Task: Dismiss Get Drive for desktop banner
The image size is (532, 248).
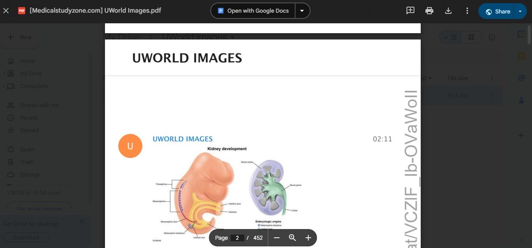Action: [82, 222]
